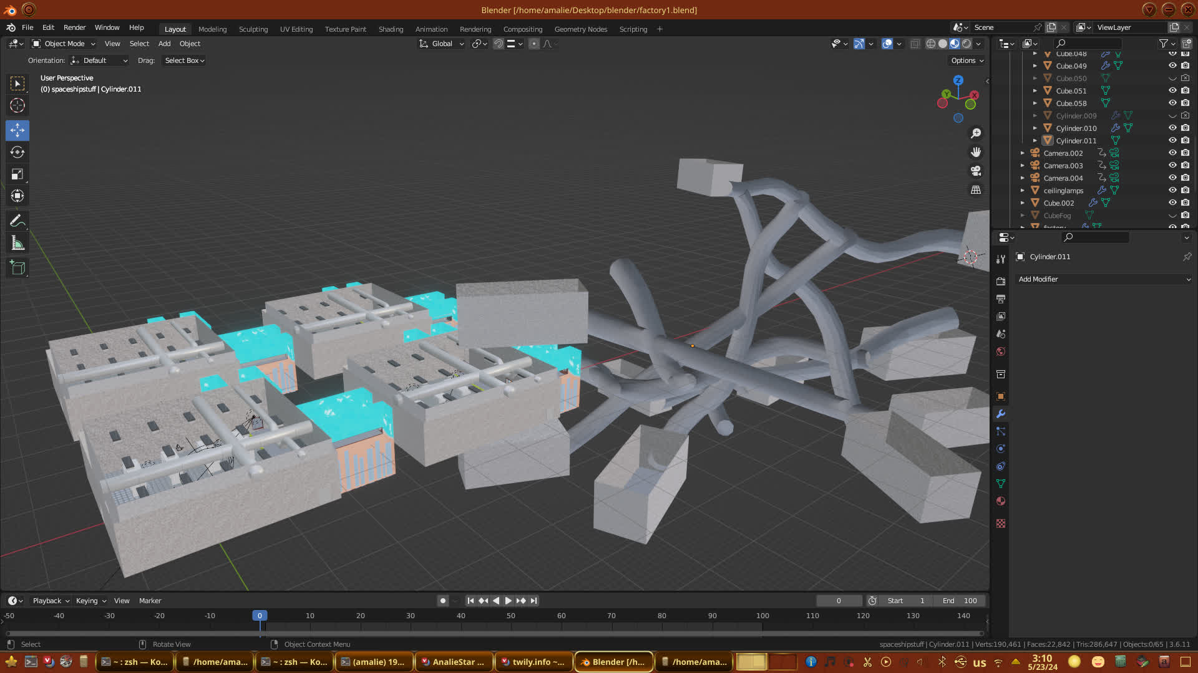Expand the ceilinglamps tree item
This screenshot has width=1198, height=673.
[1022, 191]
